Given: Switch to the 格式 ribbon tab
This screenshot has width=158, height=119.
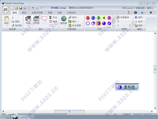Looking at the screenshot, I should (24, 12).
